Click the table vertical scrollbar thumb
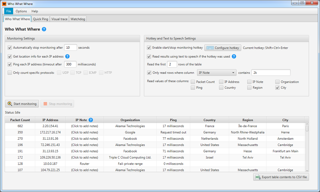 coord(307,129)
